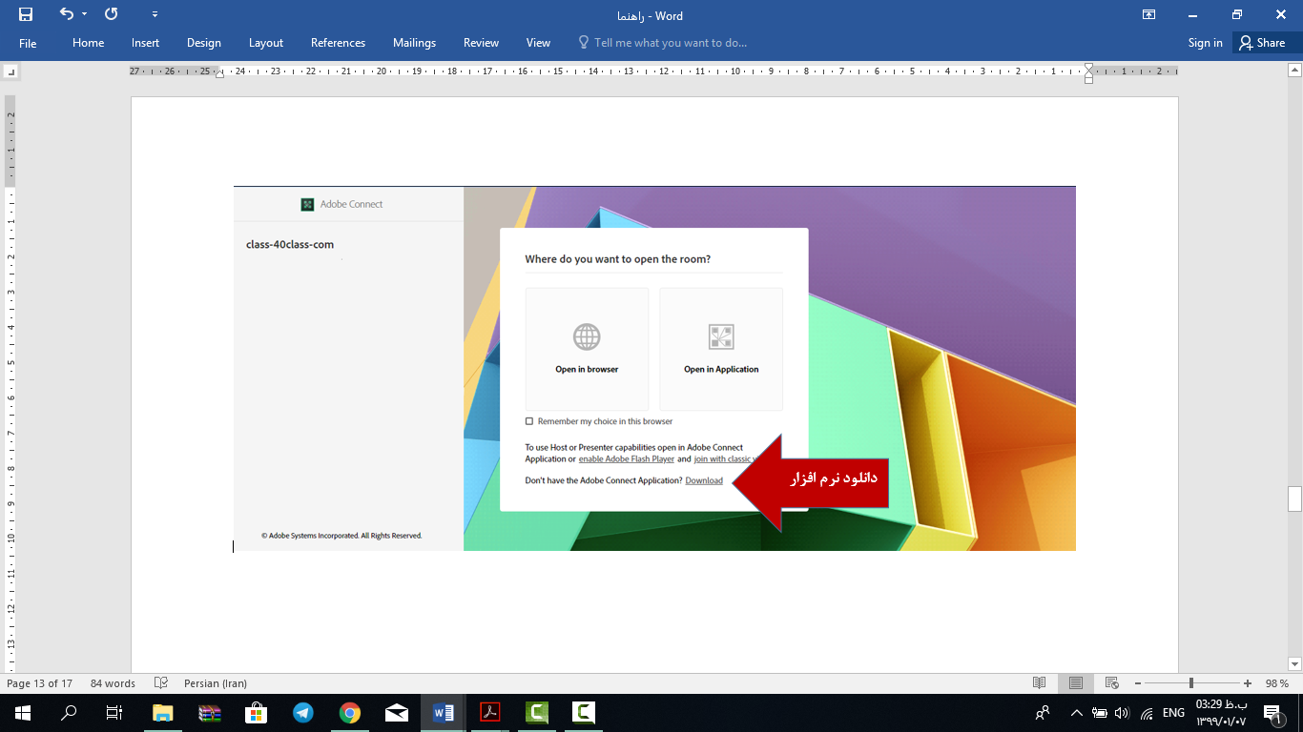This screenshot has height=732, width=1303.
Task: Select the Layout tab
Action: [266, 43]
